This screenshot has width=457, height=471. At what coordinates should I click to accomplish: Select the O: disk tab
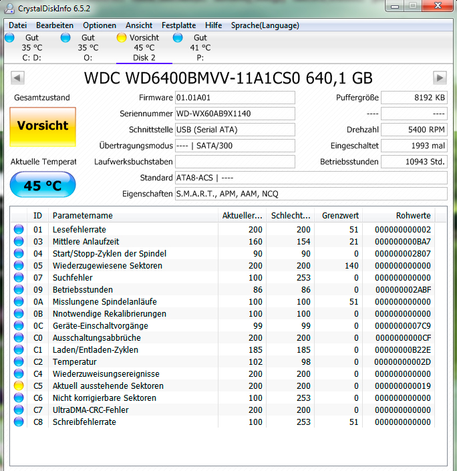pos(88,47)
